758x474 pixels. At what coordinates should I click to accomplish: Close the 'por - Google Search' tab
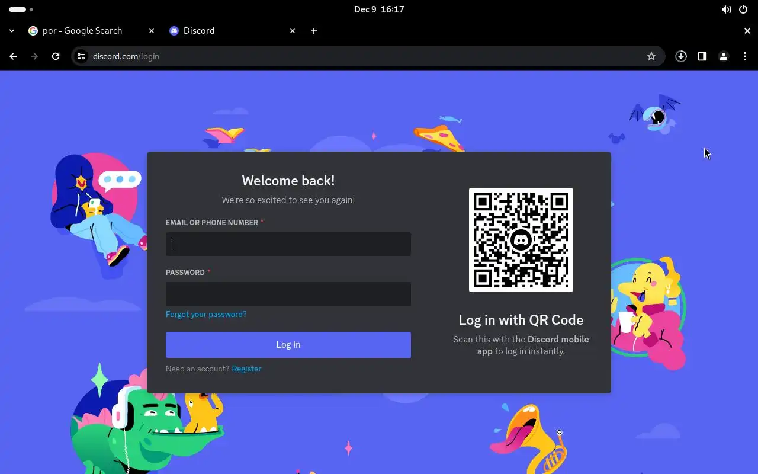tap(152, 31)
